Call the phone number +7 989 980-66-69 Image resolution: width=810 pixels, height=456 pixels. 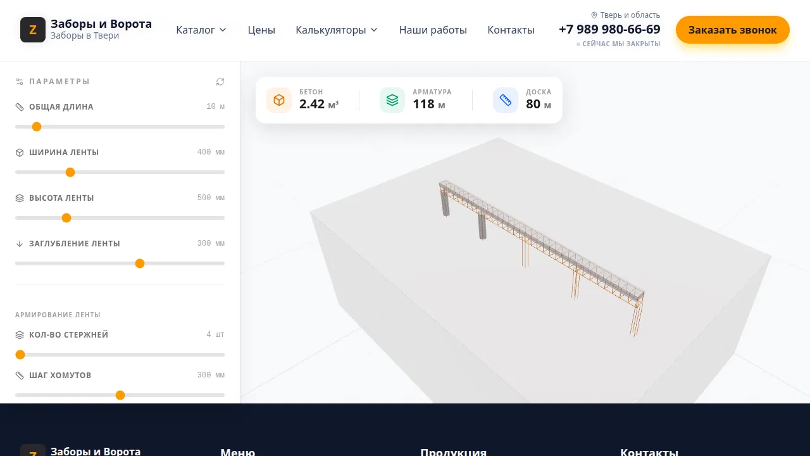(609, 29)
